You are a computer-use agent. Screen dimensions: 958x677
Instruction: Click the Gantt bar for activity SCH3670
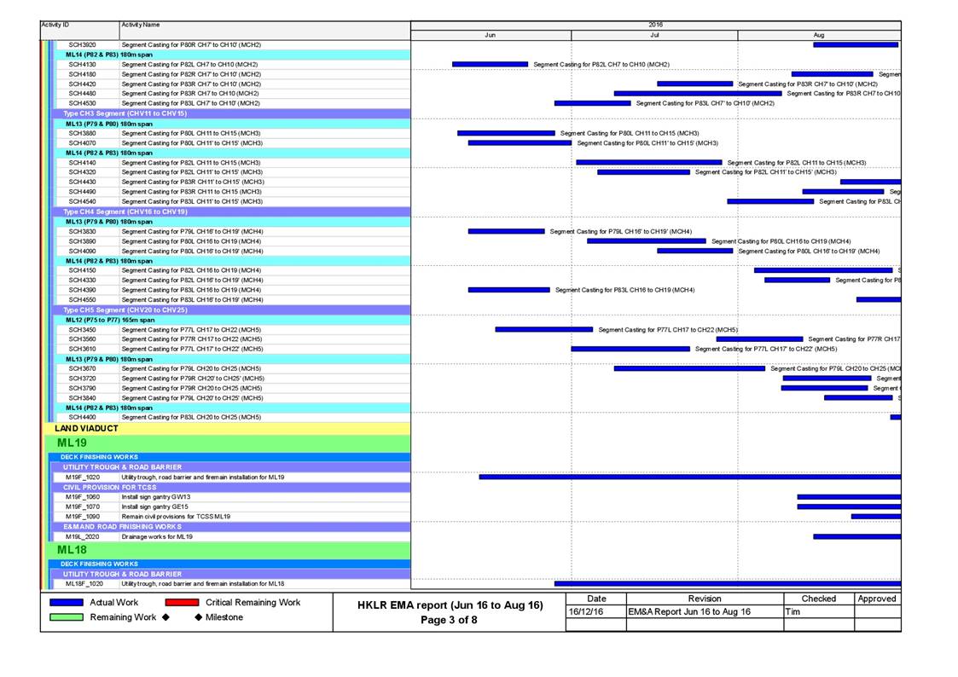(x=690, y=368)
